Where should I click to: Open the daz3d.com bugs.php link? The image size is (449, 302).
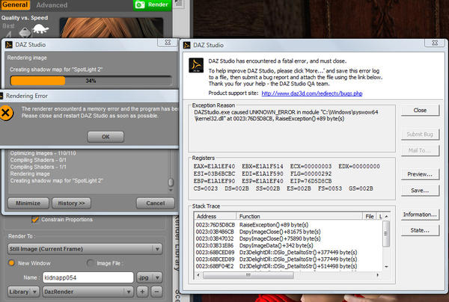(x=312, y=93)
